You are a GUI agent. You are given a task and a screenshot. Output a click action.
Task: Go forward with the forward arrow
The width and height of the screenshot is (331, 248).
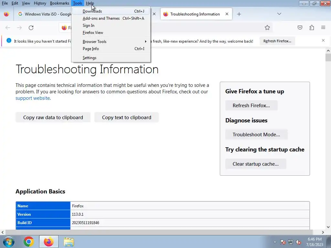[19, 28]
